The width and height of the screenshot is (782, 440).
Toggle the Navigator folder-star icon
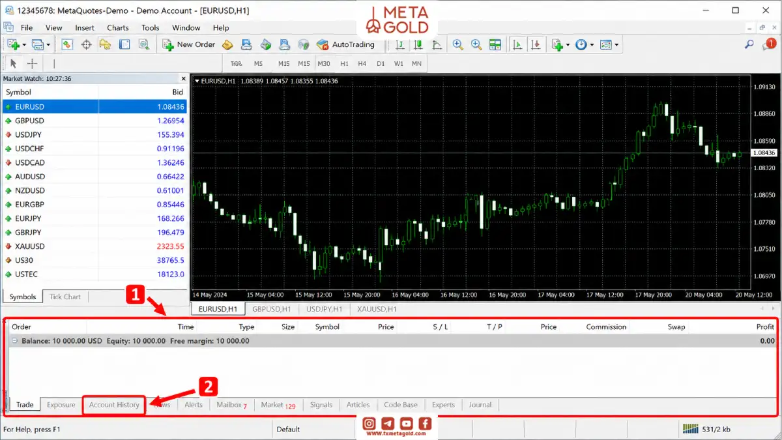click(x=105, y=44)
